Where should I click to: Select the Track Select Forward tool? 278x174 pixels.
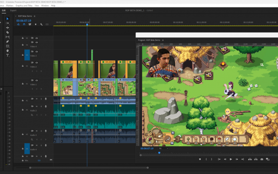[7, 23]
